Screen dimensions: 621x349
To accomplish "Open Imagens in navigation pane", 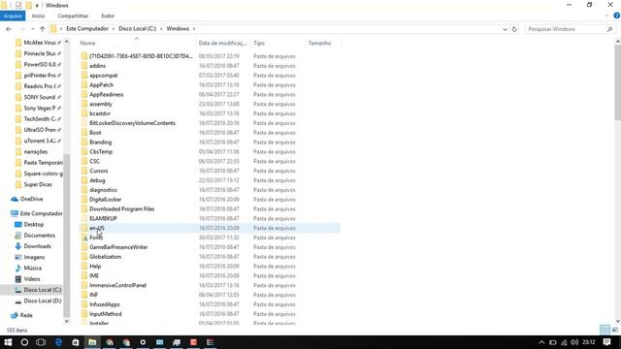I will click(34, 257).
